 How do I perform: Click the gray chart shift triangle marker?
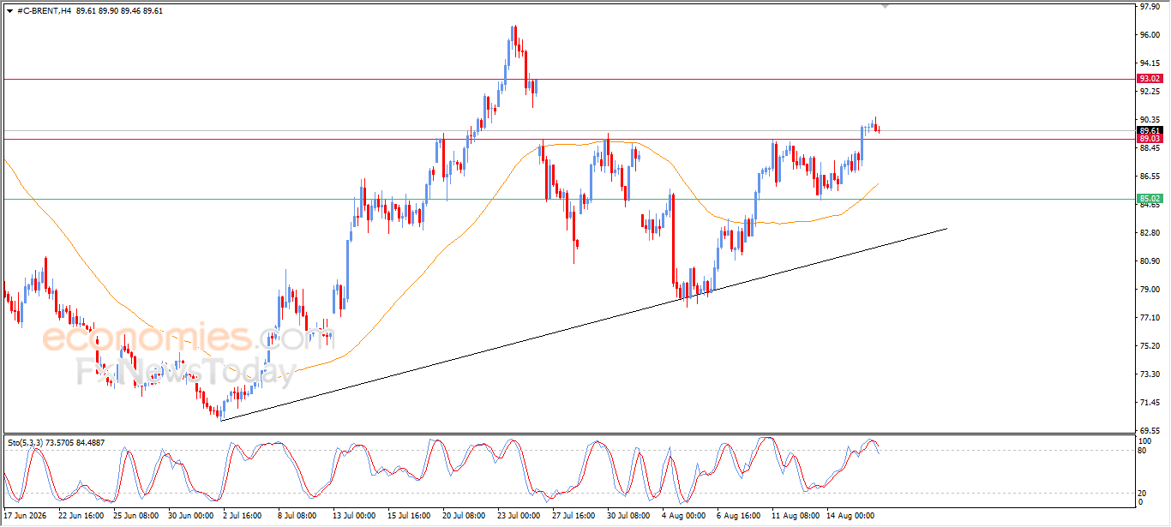[886, 6]
